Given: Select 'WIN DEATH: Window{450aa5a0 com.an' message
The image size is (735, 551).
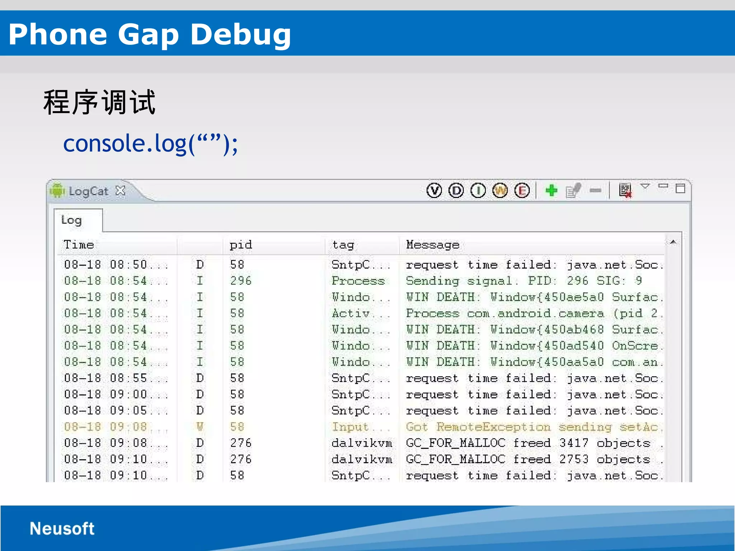Looking at the screenshot, I should [x=535, y=362].
